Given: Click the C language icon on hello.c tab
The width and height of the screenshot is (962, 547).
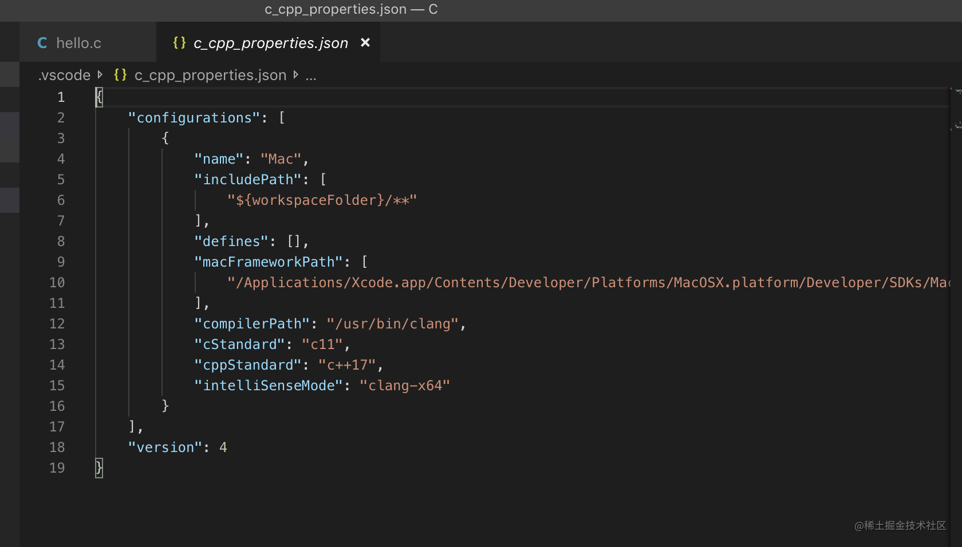Looking at the screenshot, I should 42,42.
